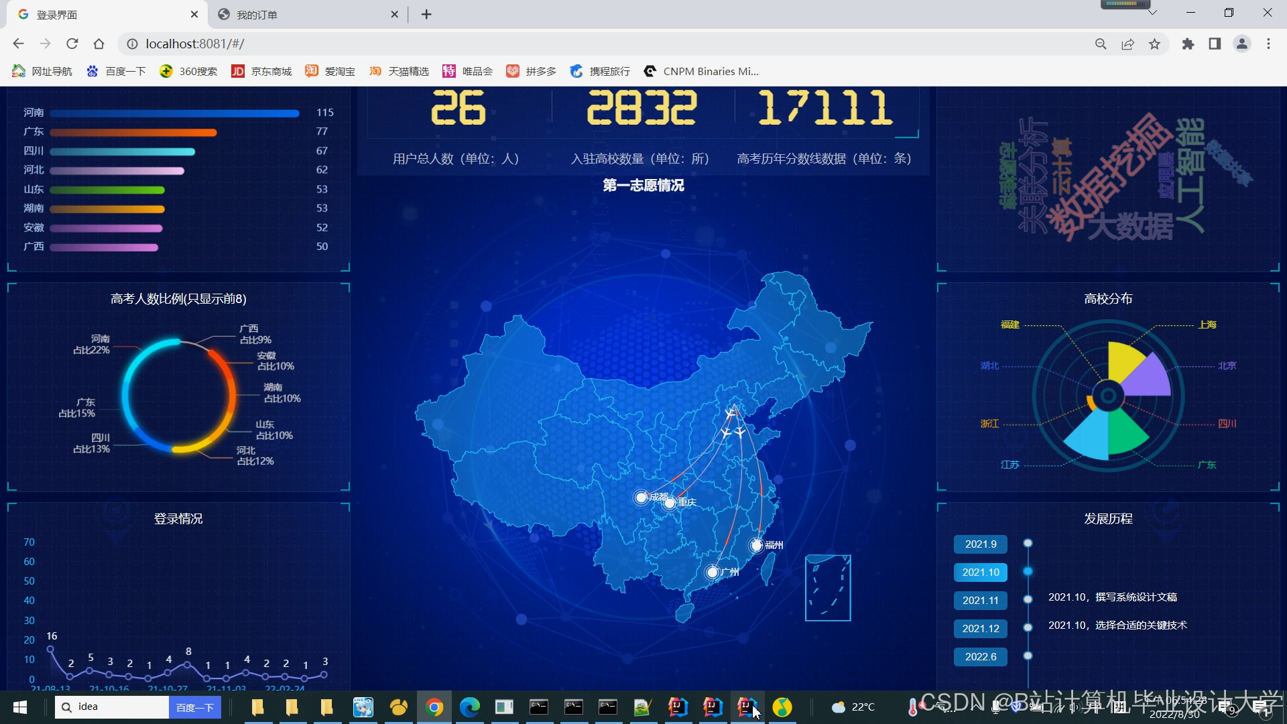
Task: Open the user profile avatar menu
Action: pos(1241,44)
